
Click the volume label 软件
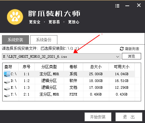click(73, 81)
